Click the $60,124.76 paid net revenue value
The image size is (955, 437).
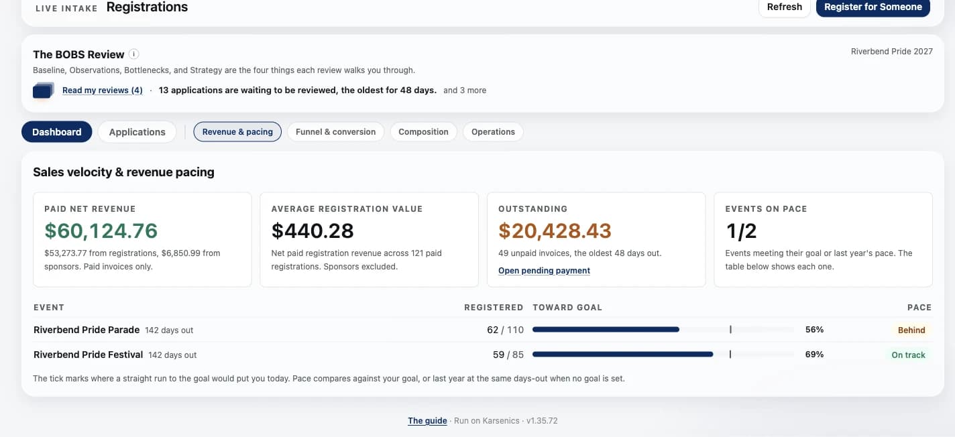pyautogui.click(x=101, y=231)
